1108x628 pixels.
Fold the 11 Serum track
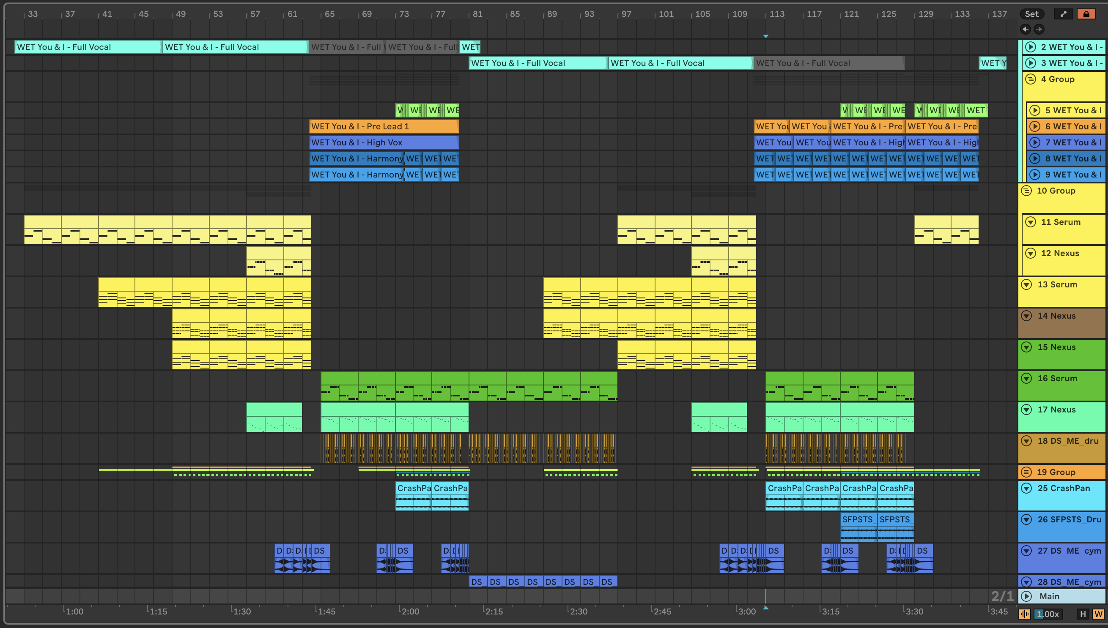point(1031,222)
